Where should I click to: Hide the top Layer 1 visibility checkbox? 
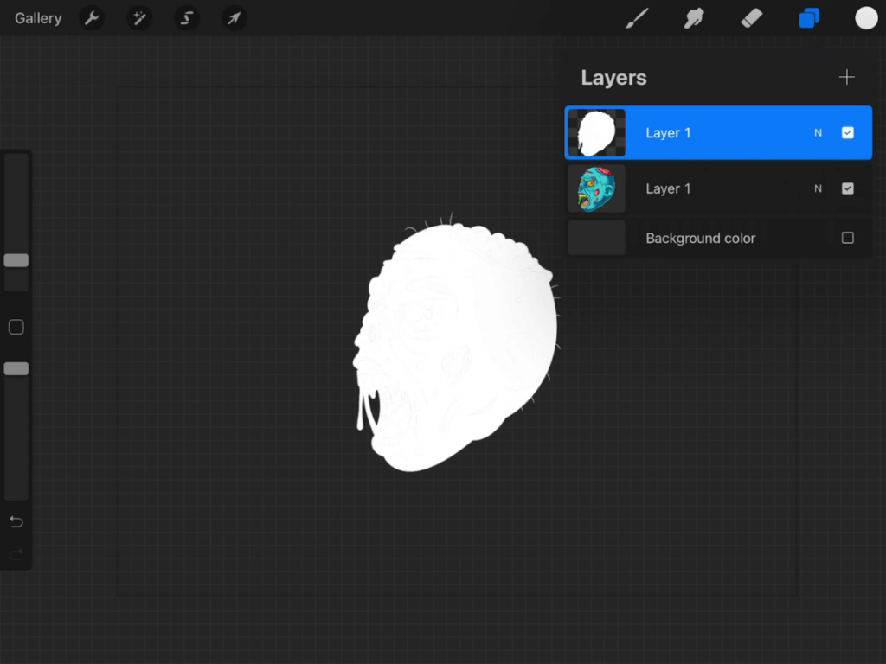(x=847, y=132)
